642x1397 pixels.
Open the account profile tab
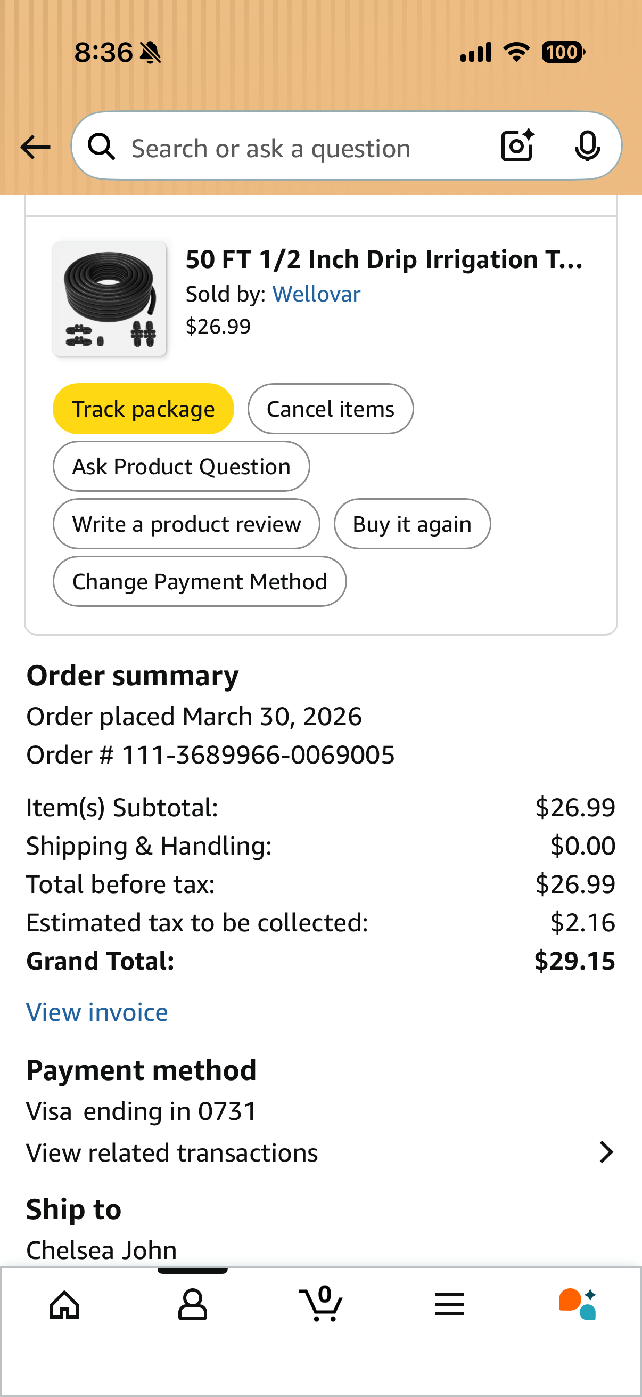pyautogui.click(x=192, y=1304)
